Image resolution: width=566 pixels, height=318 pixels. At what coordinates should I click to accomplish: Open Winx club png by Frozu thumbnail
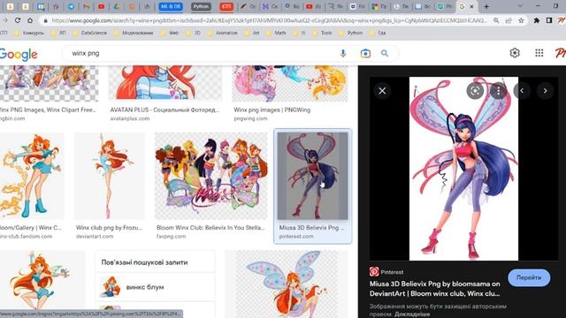click(x=110, y=176)
